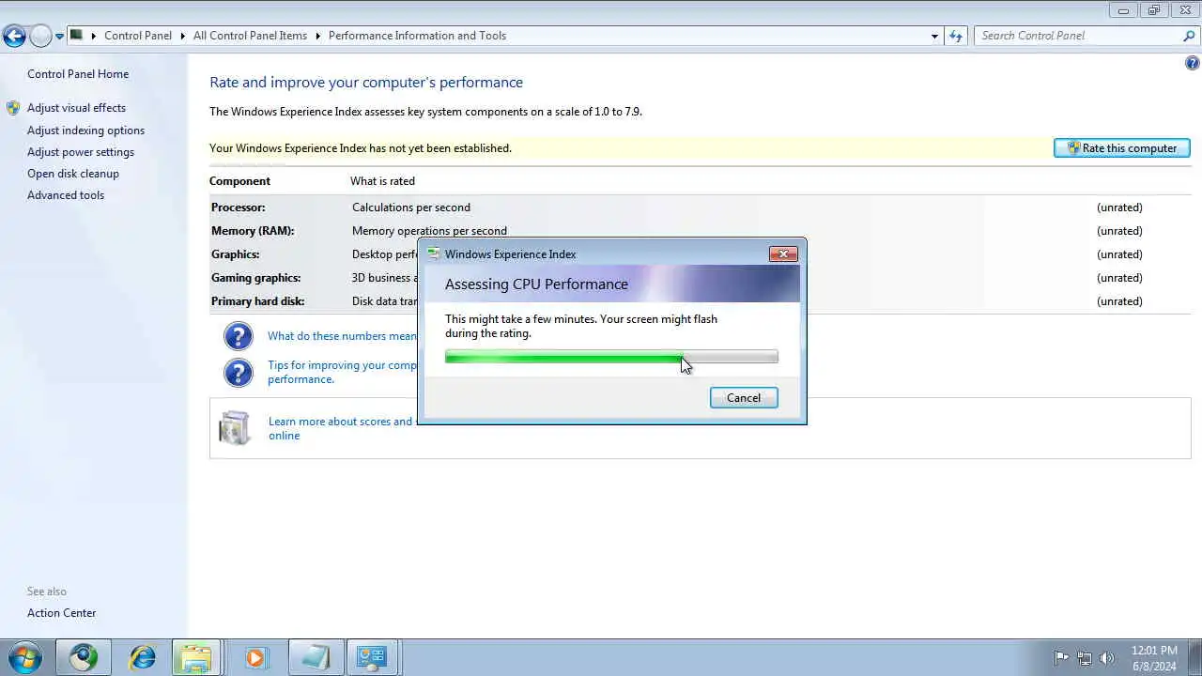
Task: Click the Windows Experience Index dialog title icon
Action: [433, 254]
